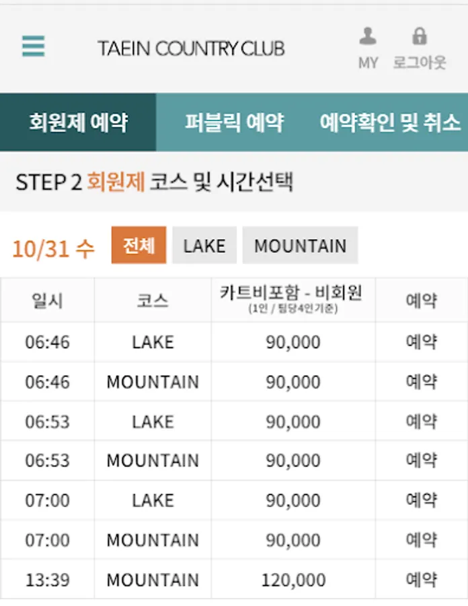Tap the 로그아웃 lock icon
Viewport: 468px width, 606px height.
pos(420,47)
